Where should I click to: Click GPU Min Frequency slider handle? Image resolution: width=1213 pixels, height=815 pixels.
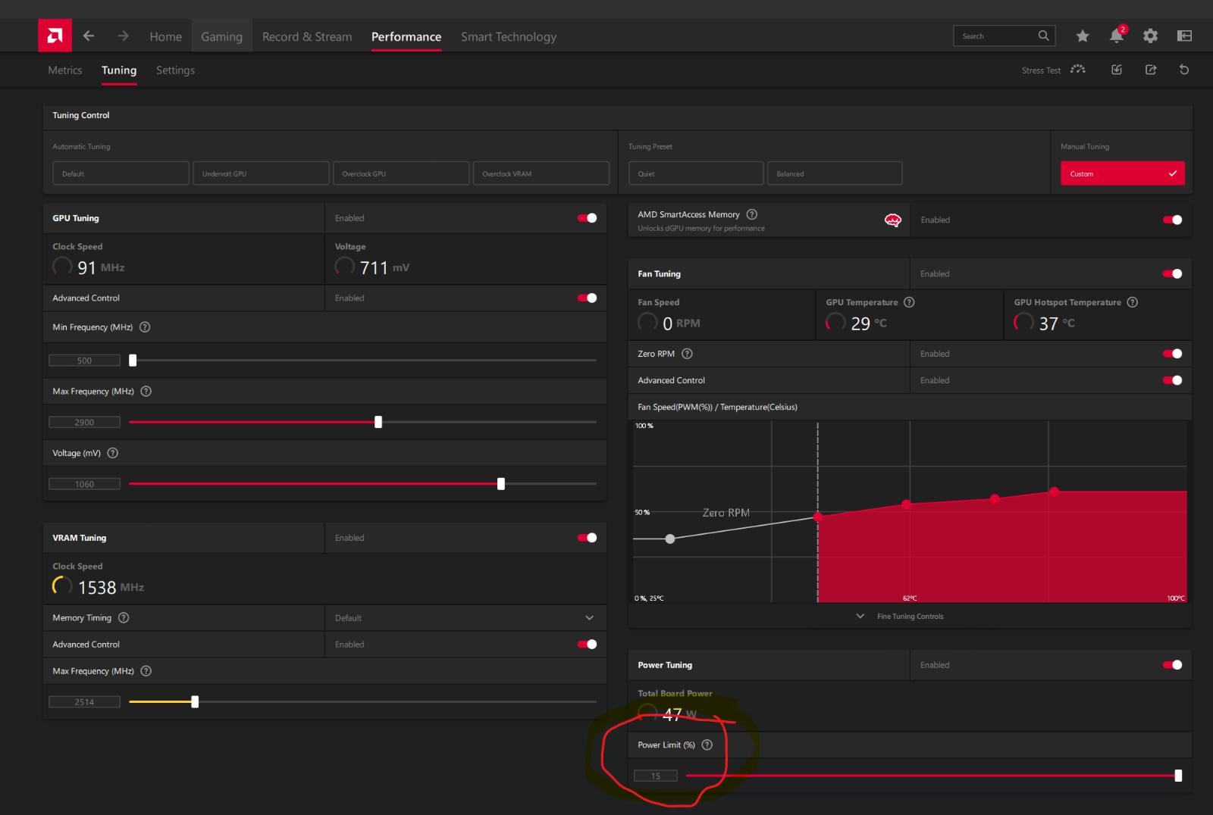[x=133, y=361]
